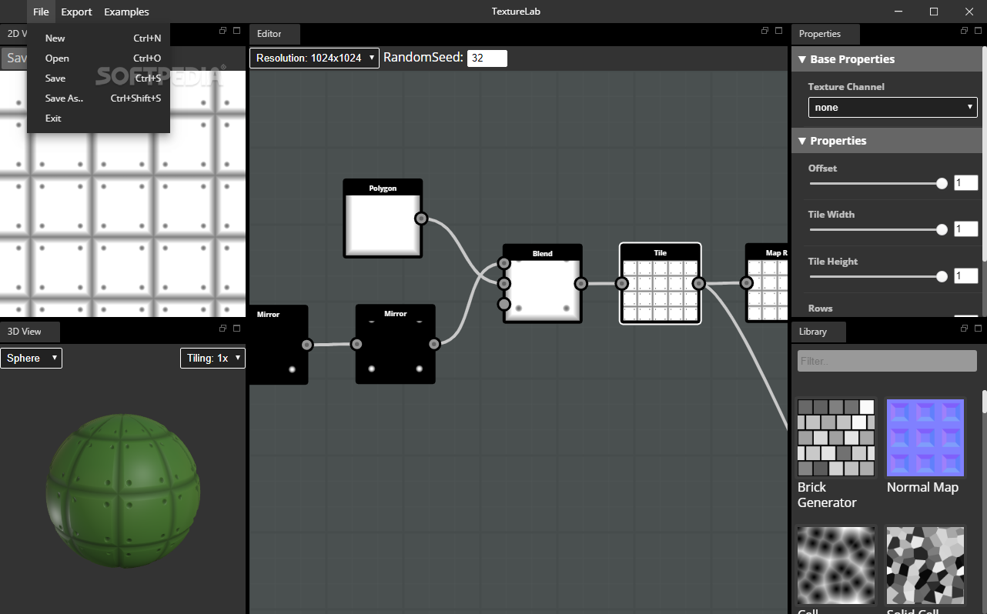Click the Blend node output socket
987x614 pixels.
pyautogui.click(x=581, y=284)
